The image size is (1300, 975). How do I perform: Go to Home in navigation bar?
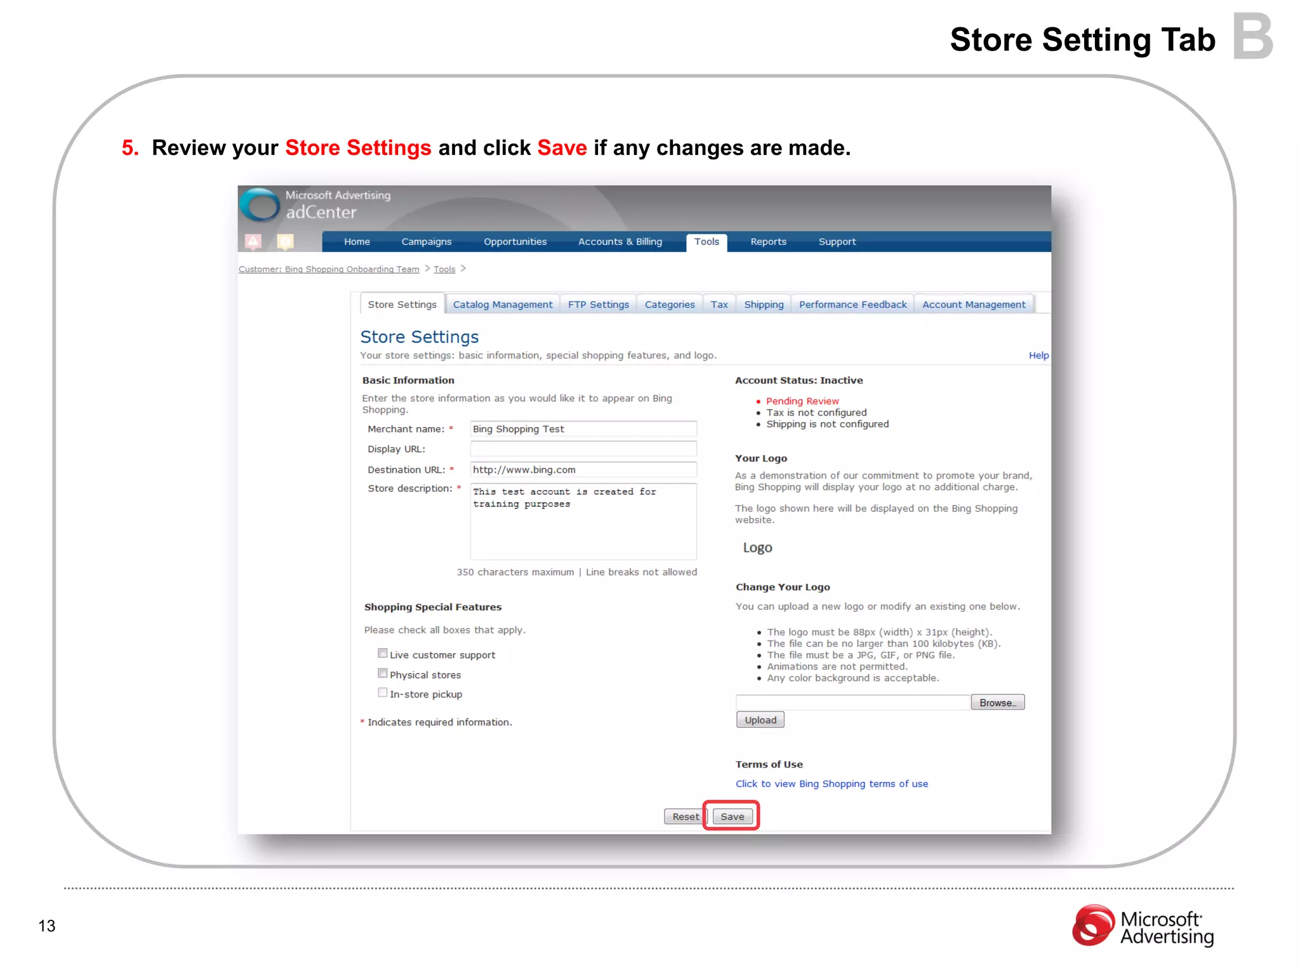click(357, 242)
